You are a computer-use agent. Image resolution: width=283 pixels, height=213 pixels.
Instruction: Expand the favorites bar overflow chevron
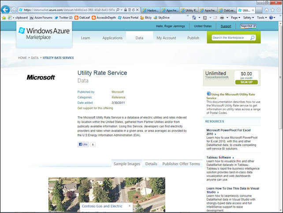coord(188,16)
